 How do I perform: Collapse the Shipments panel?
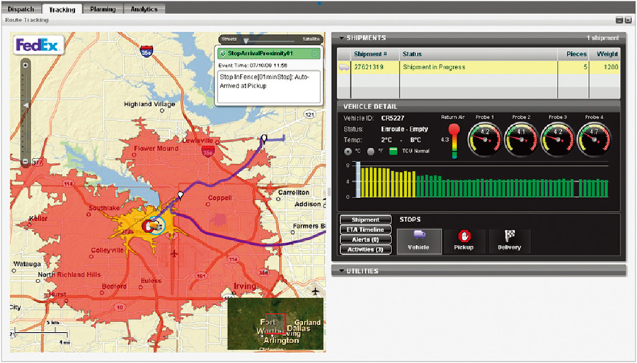pos(342,38)
